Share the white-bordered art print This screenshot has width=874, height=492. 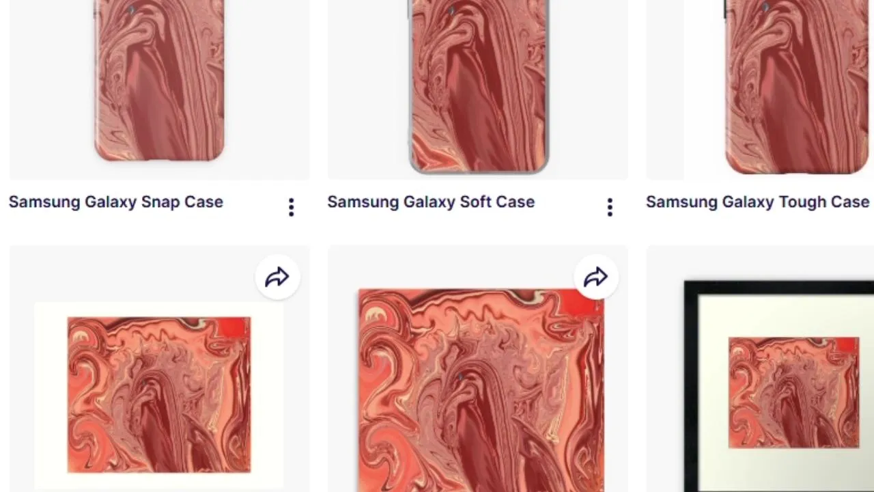(277, 277)
